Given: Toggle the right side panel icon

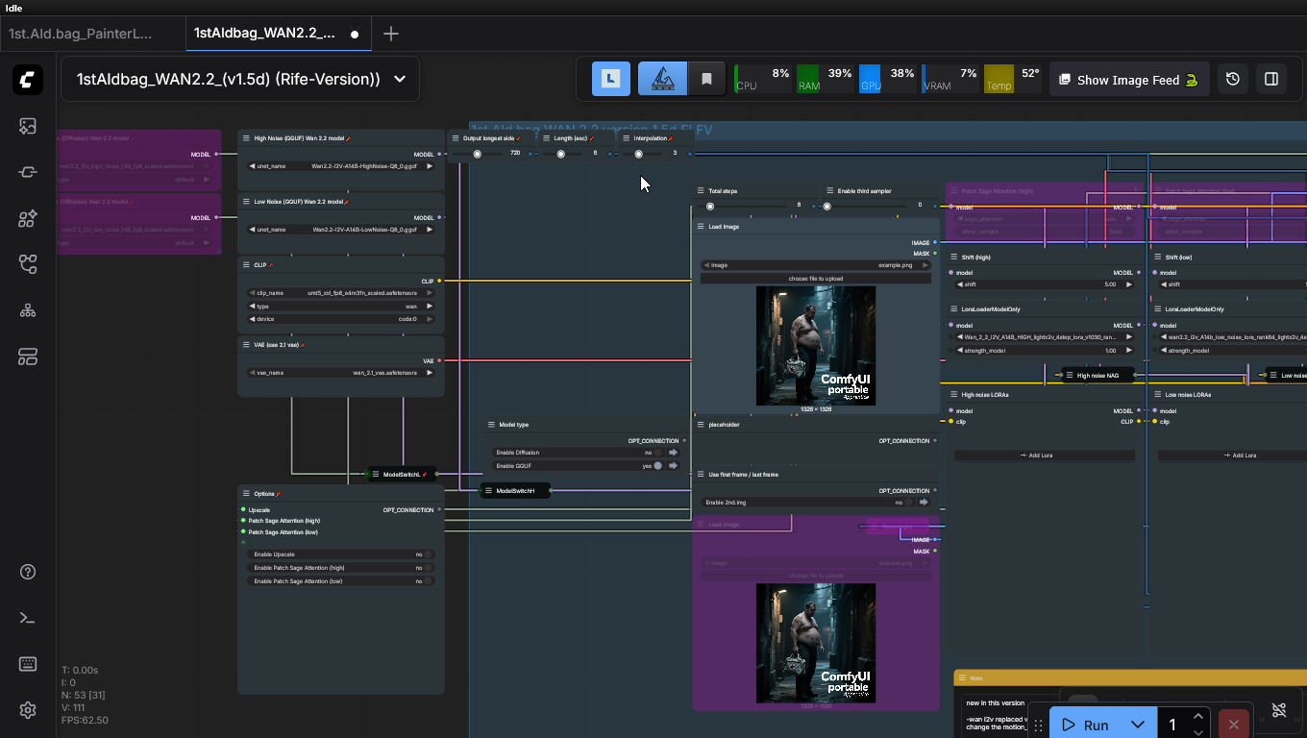Looking at the screenshot, I should click(x=1271, y=80).
